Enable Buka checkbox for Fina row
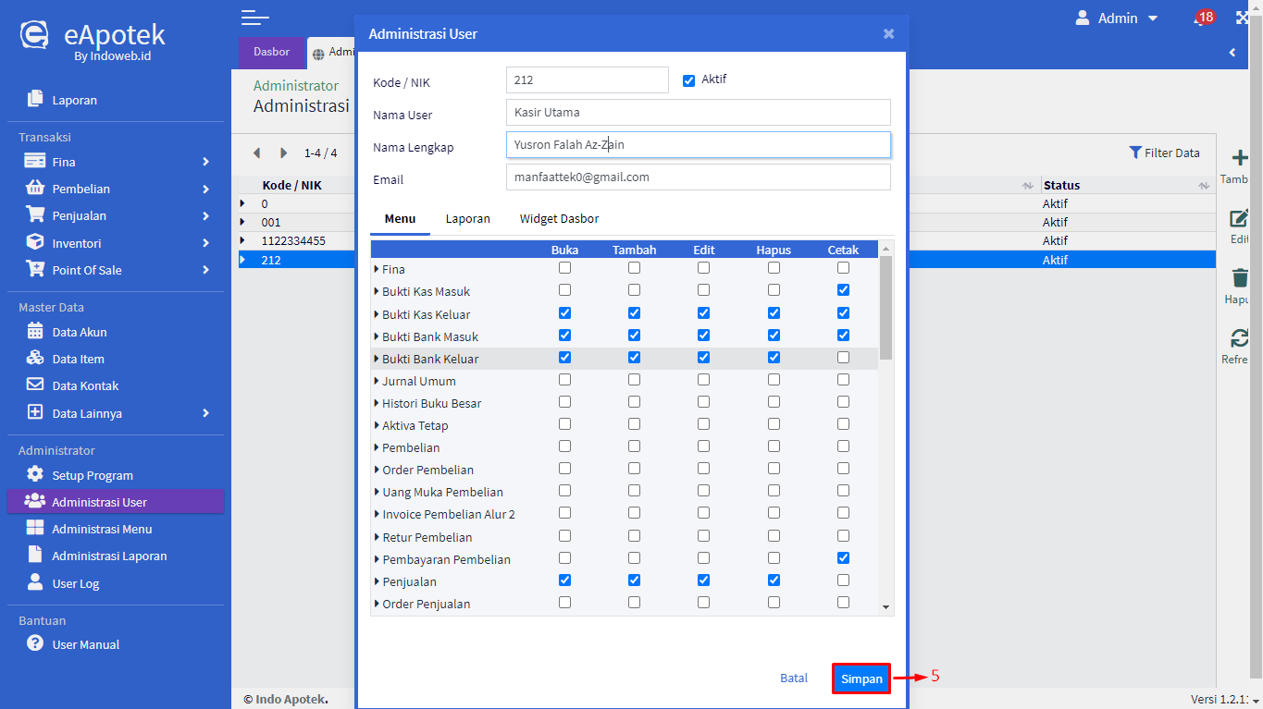This screenshot has height=709, width=1263. [x=564, y=268]
